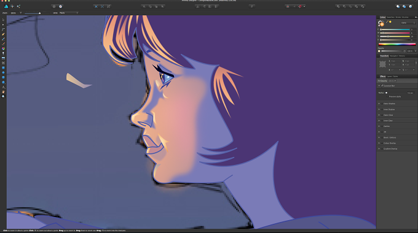Switch to the Export persona

(x=18, y=6)
